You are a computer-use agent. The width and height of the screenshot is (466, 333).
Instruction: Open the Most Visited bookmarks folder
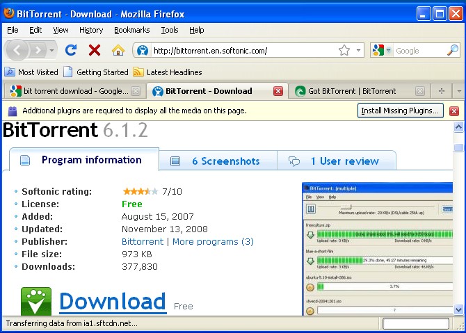tap(31, 72)
